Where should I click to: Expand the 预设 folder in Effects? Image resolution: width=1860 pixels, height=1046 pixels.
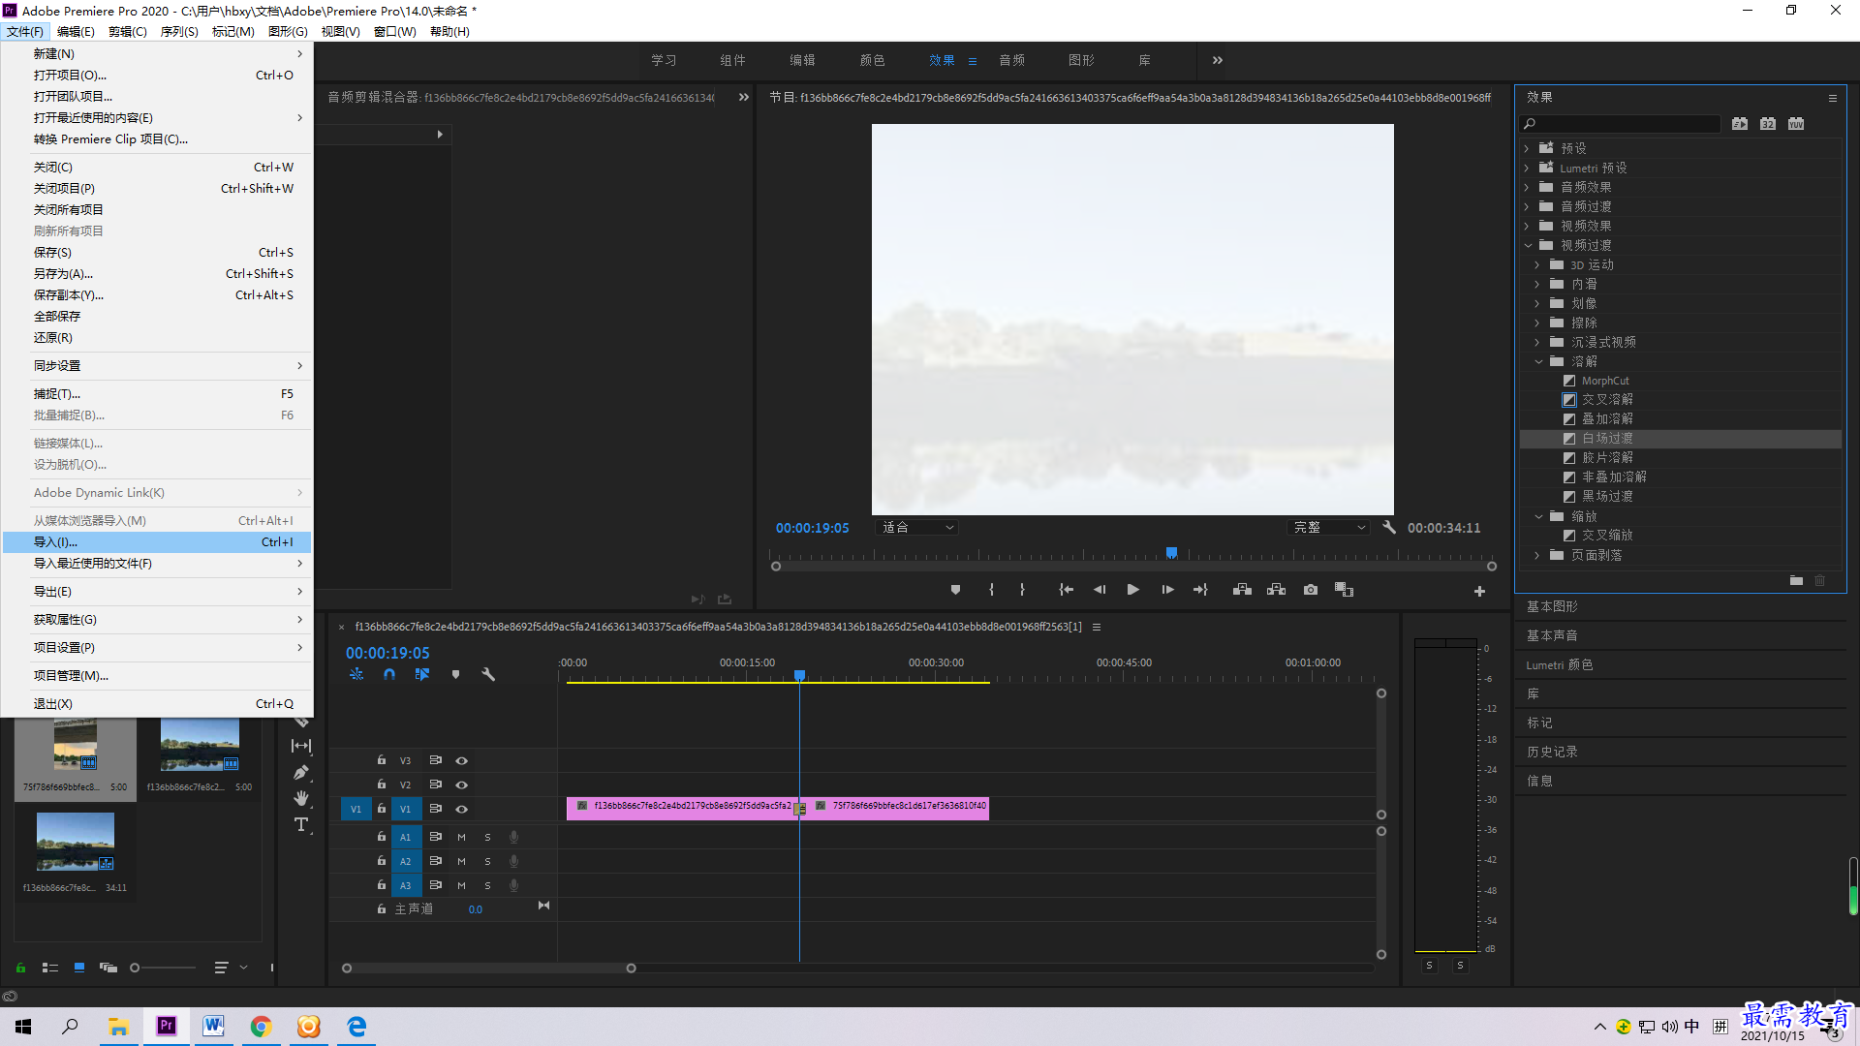1527,148
